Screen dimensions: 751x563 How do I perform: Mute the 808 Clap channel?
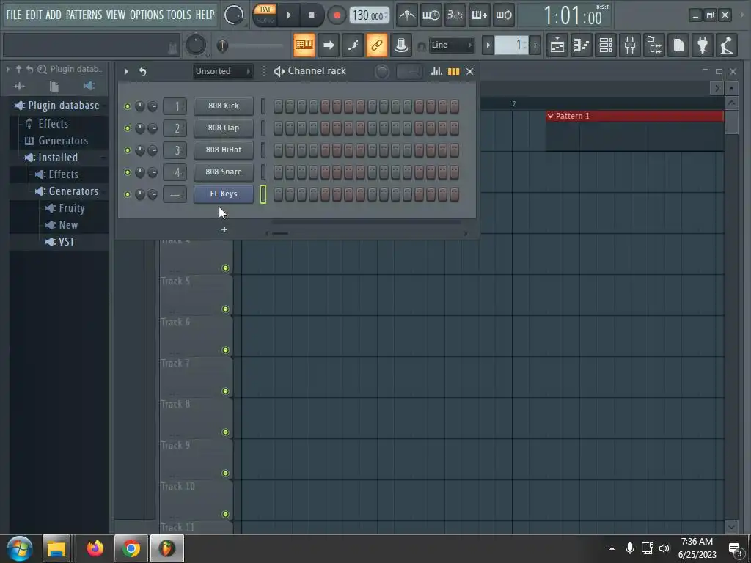[x=128, y=128]
